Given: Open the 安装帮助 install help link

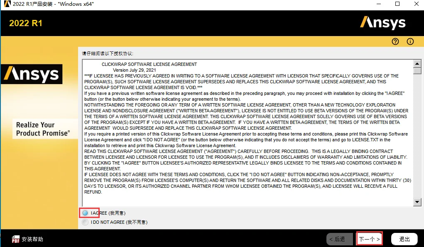Looking at the screenshot, I should coord(32,239).
